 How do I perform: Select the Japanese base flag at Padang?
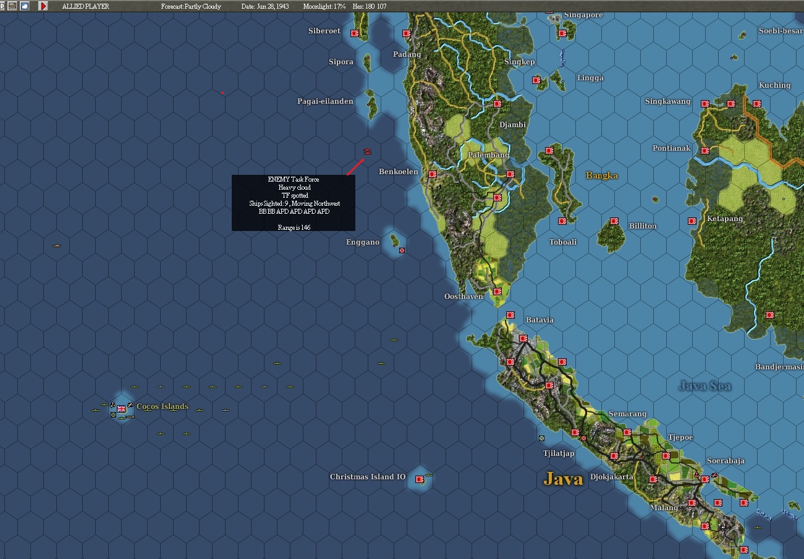[407, 33]
